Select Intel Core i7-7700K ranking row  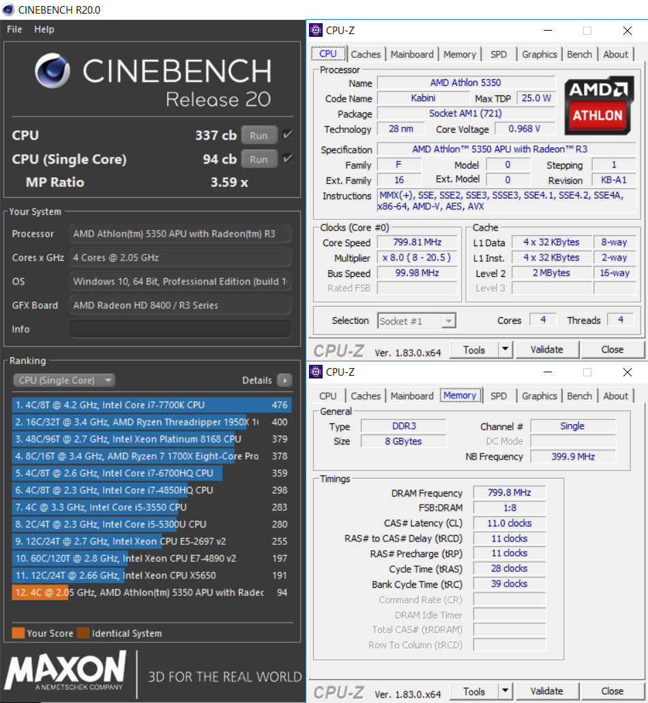pyautogui.click(x=151, y=405)
